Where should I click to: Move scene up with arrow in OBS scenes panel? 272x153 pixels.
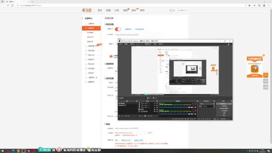pyautogui.click(x=125, y=116)
